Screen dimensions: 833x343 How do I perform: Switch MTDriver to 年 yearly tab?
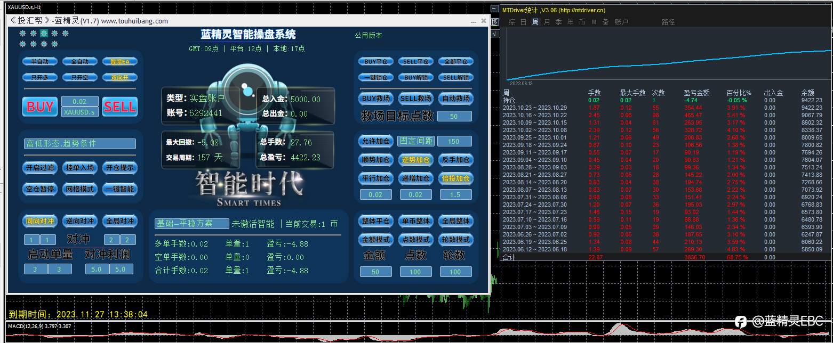pyautogui.click(x=570, y=22)
